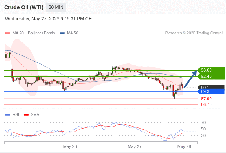The image size is (226, 153).
Task: Click the 9MA legend swatch
Action: pos(26,115)
